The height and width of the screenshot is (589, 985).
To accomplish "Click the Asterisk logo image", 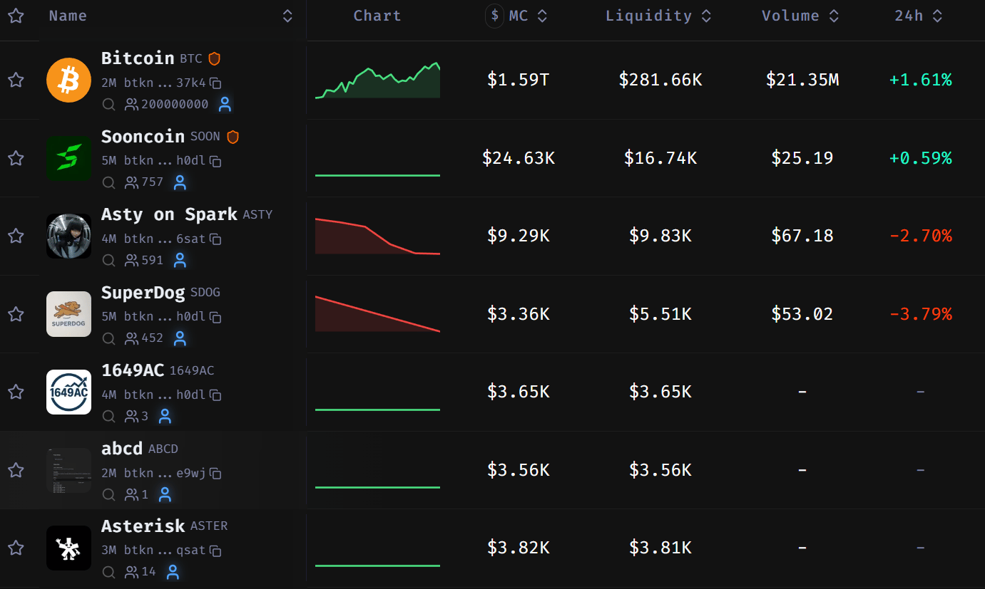I will (68, 548).
